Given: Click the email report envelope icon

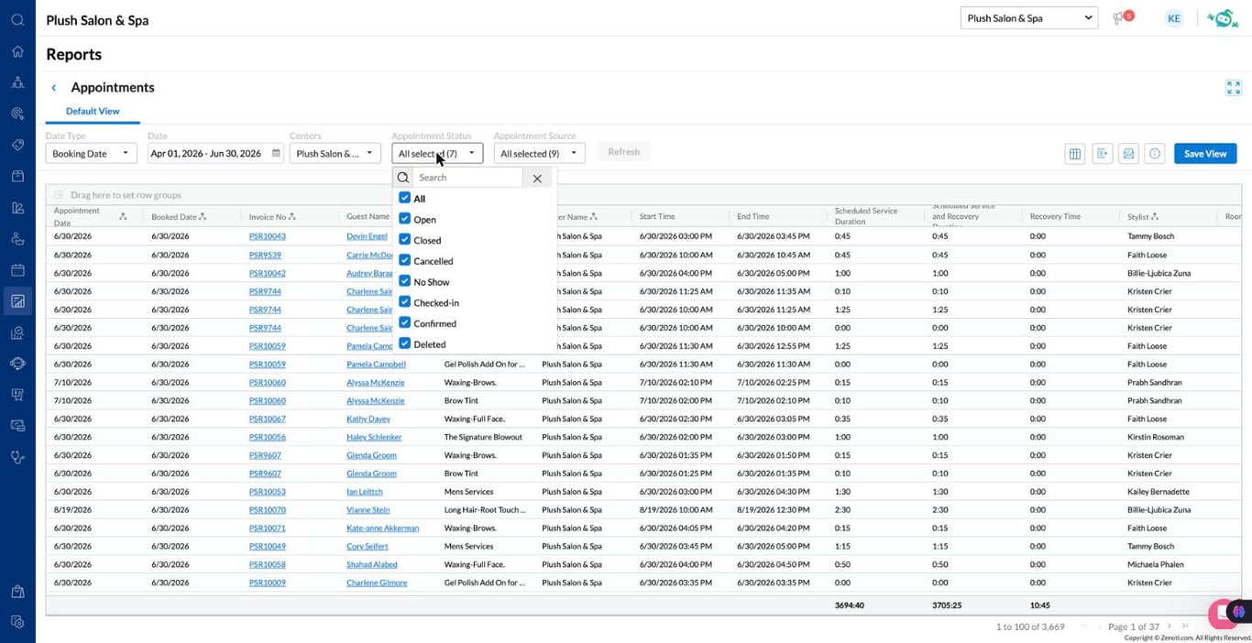Looking at the screenshot, I should click(x=1128, y=154).
